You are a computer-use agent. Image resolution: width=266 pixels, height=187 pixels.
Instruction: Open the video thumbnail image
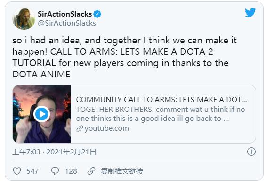pyautogui.click(x=42, y=114)
